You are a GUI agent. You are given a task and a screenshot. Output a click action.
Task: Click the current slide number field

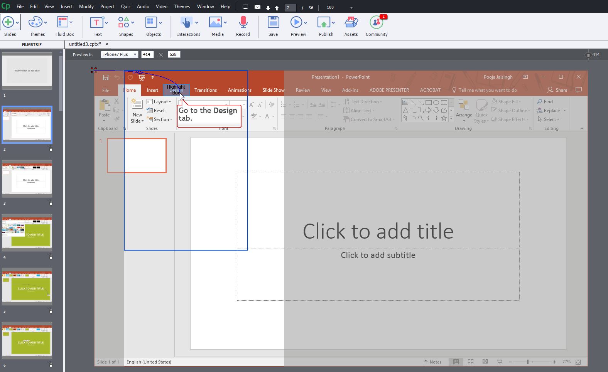coord(290,8)
